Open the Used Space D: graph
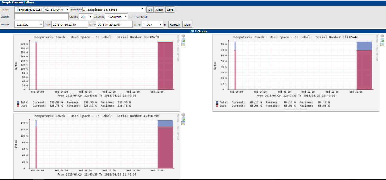The height and width of the screenshot is (180, 386). coord(296,73)
